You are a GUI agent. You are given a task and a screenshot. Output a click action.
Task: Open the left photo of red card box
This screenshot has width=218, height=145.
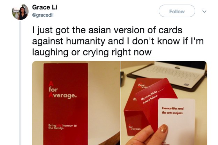coord(76,103)
